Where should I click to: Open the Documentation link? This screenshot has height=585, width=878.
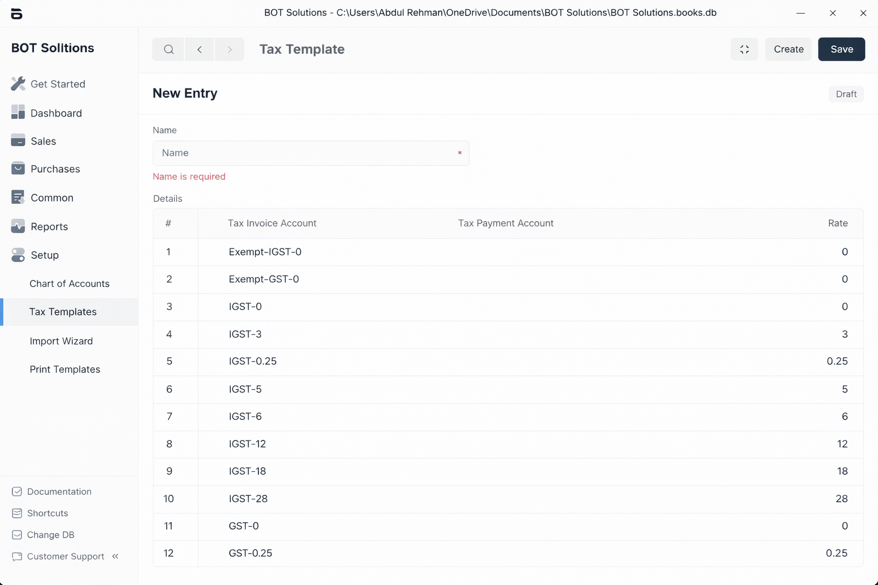(x=59, y=491)
